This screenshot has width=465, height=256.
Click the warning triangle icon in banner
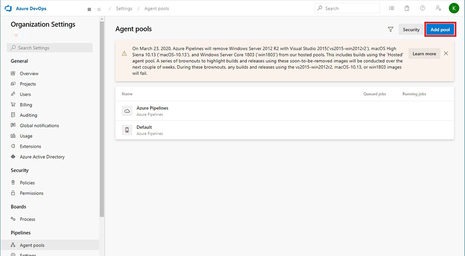click(x=124, y=53)
